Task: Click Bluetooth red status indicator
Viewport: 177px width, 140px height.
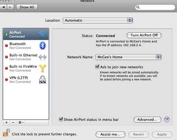Action: point(7,45)
